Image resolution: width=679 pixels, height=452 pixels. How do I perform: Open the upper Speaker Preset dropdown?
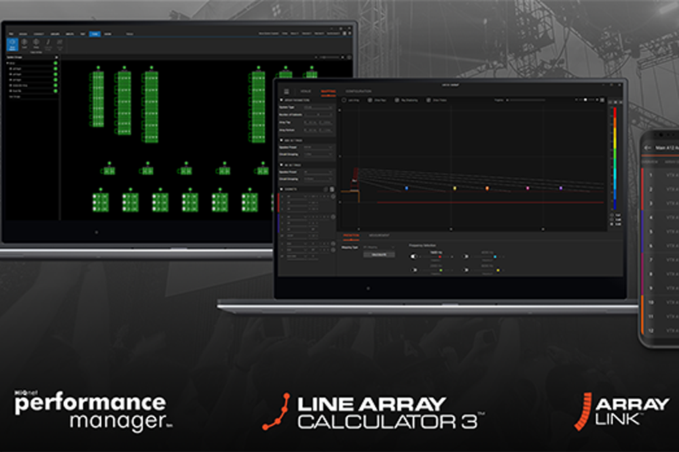(x=318, y=147)
